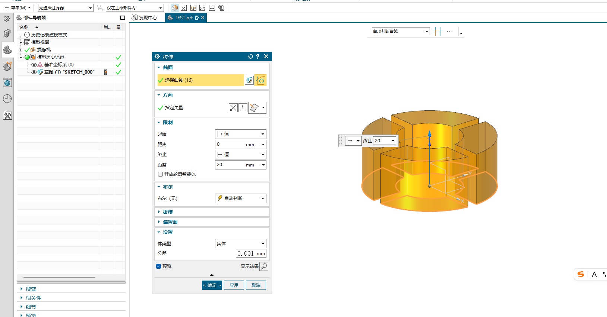Open the Menu(M) menu

(x=18, y=7)
